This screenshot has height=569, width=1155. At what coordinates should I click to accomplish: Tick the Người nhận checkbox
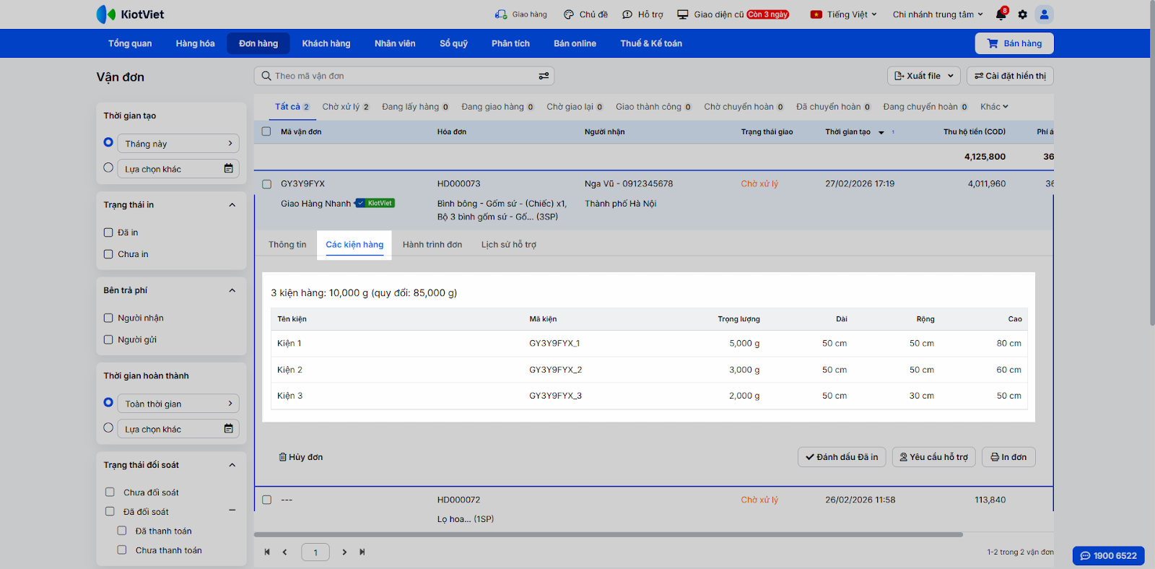tap(108, 318)
